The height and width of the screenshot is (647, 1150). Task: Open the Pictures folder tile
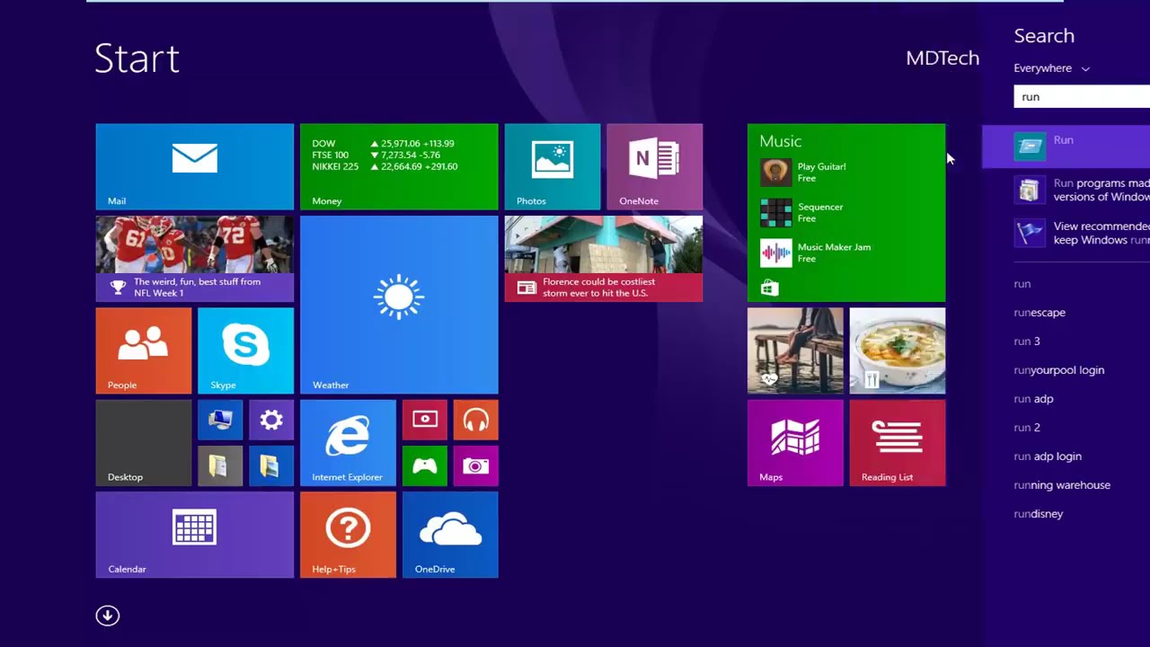tap(271, 465)
